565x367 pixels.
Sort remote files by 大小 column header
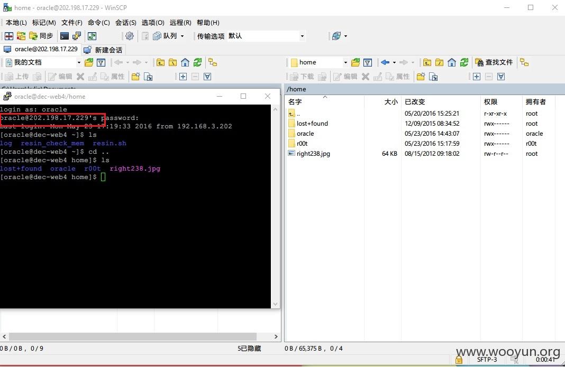[x=382, y=102]
